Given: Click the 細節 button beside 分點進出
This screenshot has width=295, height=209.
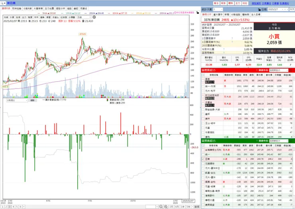Looking at the screenshot, I should tap(32, 101).
